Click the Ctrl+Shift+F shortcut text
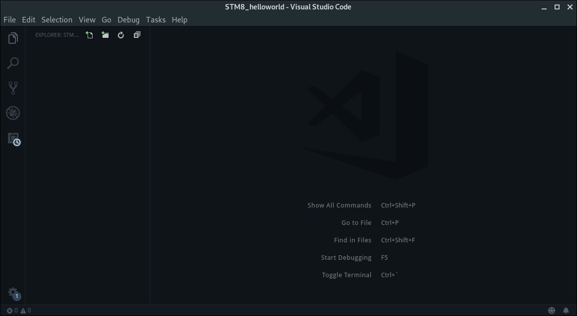The width and height of the screenshot is (577, 316). 398,240
